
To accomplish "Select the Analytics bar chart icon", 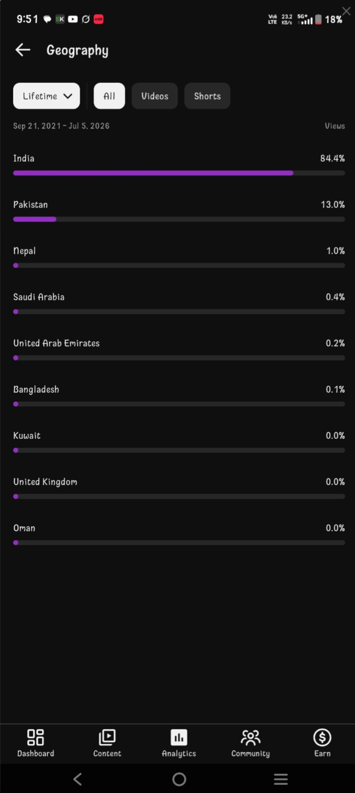I will (x=179, y=737).
